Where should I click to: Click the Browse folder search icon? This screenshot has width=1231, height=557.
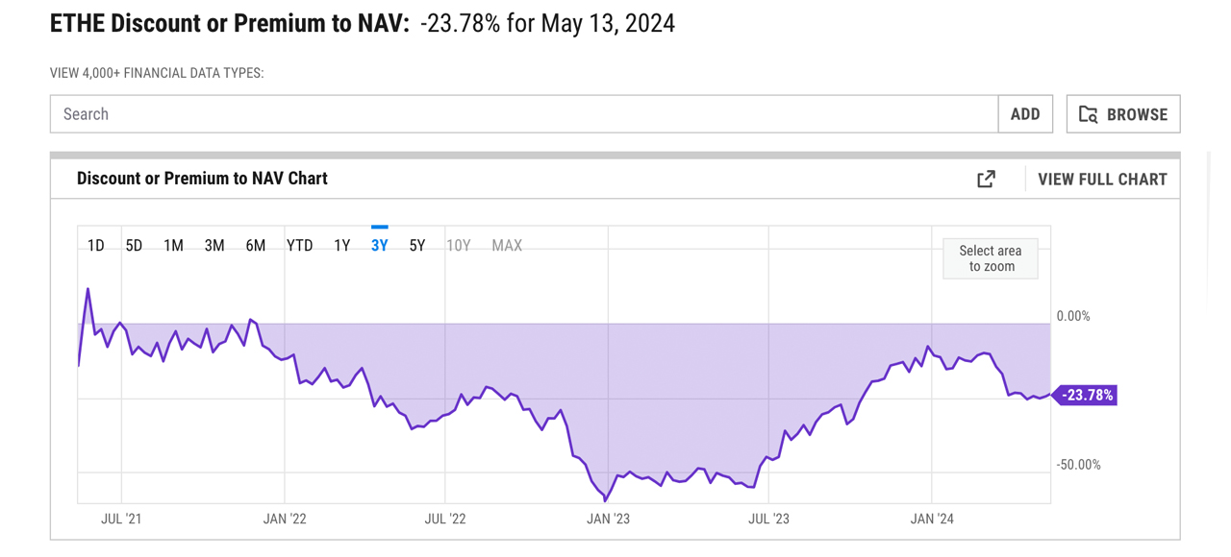1089,114
